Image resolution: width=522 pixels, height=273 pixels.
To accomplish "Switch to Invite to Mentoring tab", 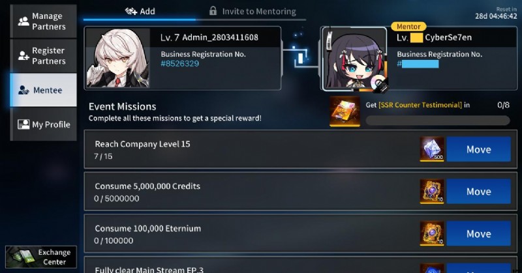I will [253, 11].
